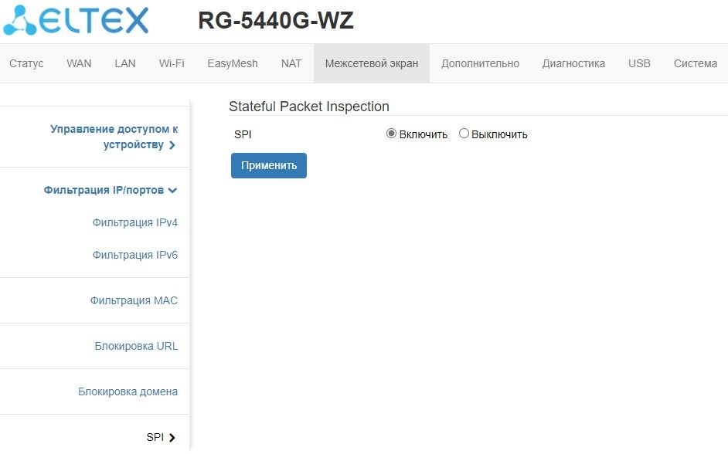Image resolution: width=728 pixels, height=454 pixels.
Task: Open the Дополнительно tab
Action: tap(480, 63)
